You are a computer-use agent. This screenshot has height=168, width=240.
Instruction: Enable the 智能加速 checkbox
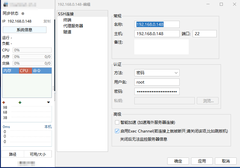pos(117,122)
